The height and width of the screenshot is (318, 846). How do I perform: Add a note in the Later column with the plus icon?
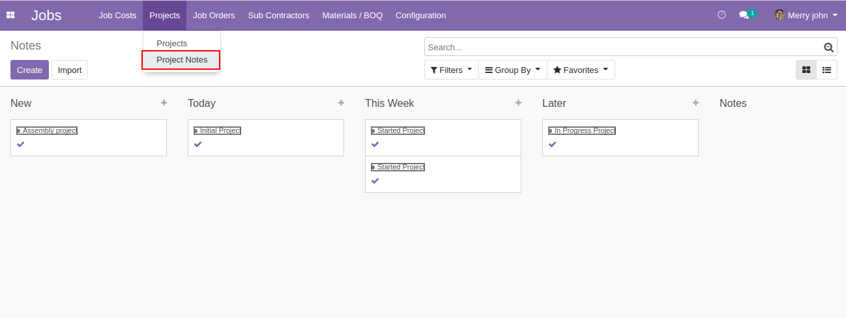[x=695, y=103]
